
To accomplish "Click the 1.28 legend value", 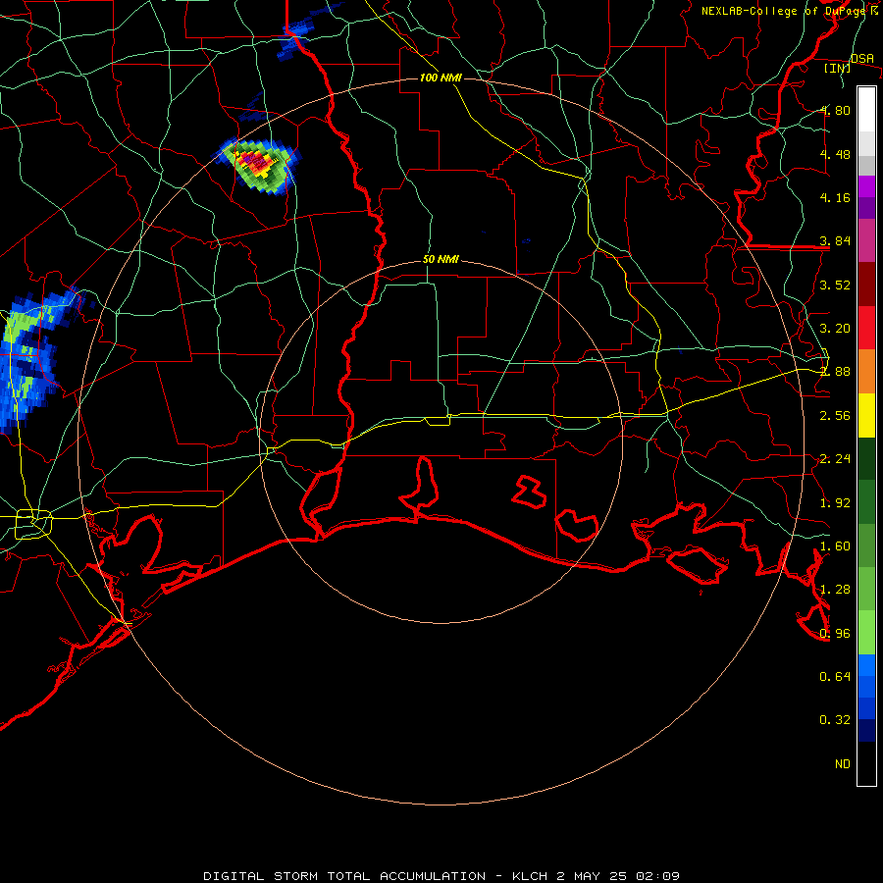I will point(835,589).
